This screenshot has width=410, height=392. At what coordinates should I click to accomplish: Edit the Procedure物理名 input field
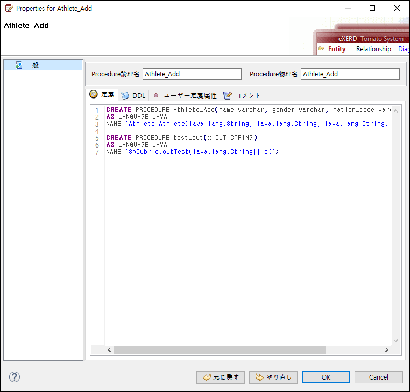coord(350,74)
